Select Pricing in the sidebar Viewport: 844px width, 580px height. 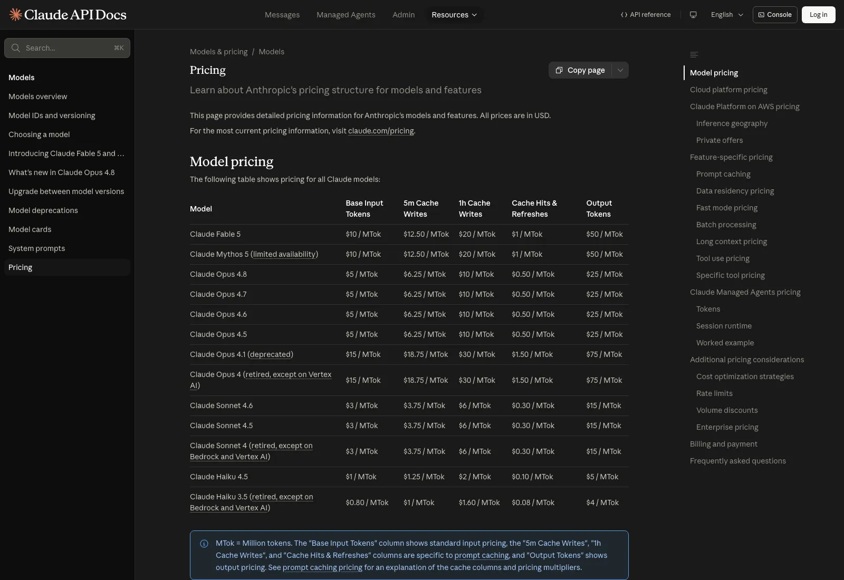pos(67,267)
